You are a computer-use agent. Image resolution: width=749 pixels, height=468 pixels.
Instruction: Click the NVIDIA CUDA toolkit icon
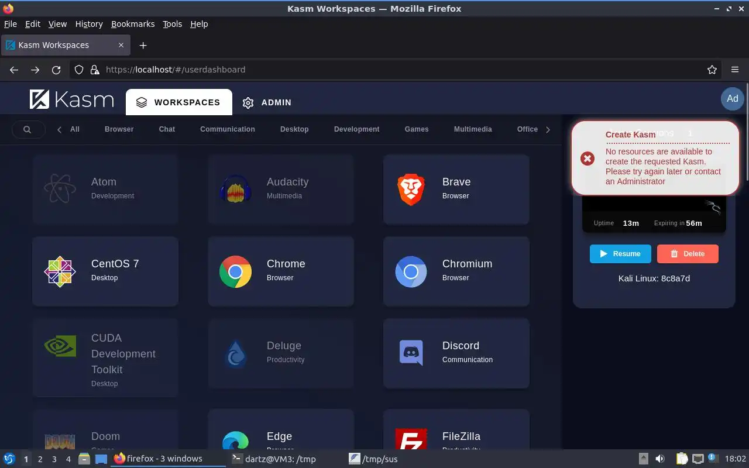click(60, 346)
